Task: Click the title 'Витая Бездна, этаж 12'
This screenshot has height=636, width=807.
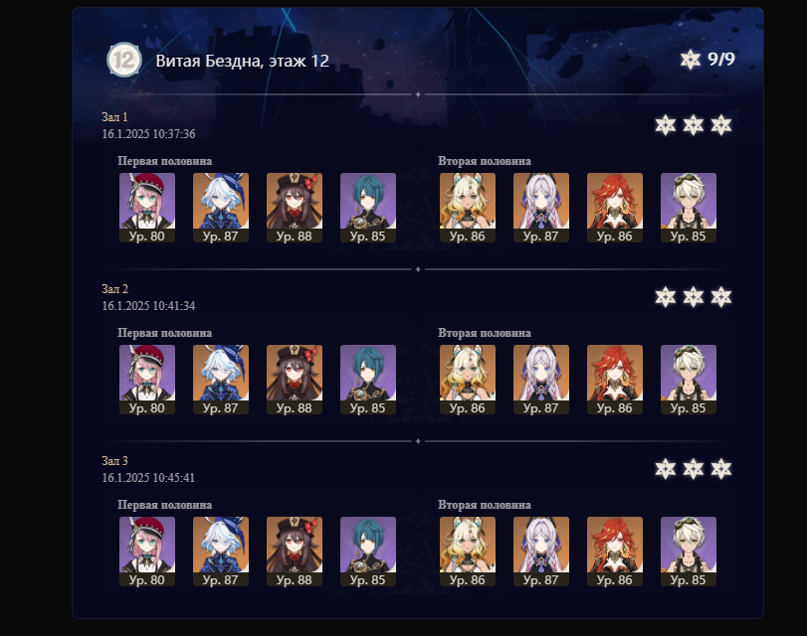Action: point(243,61)
